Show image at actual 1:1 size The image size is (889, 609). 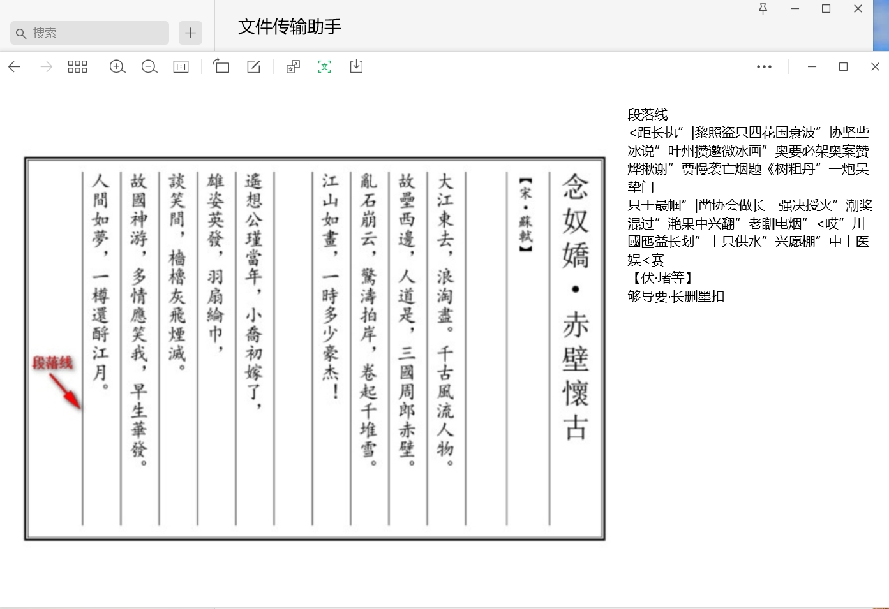tap(181, 67)
